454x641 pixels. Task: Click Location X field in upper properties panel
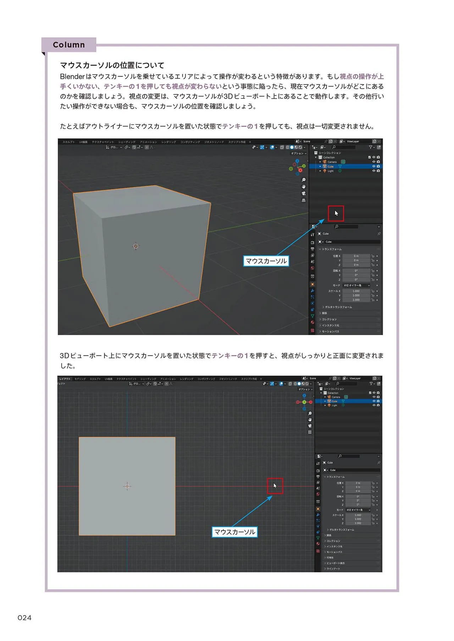356,256
